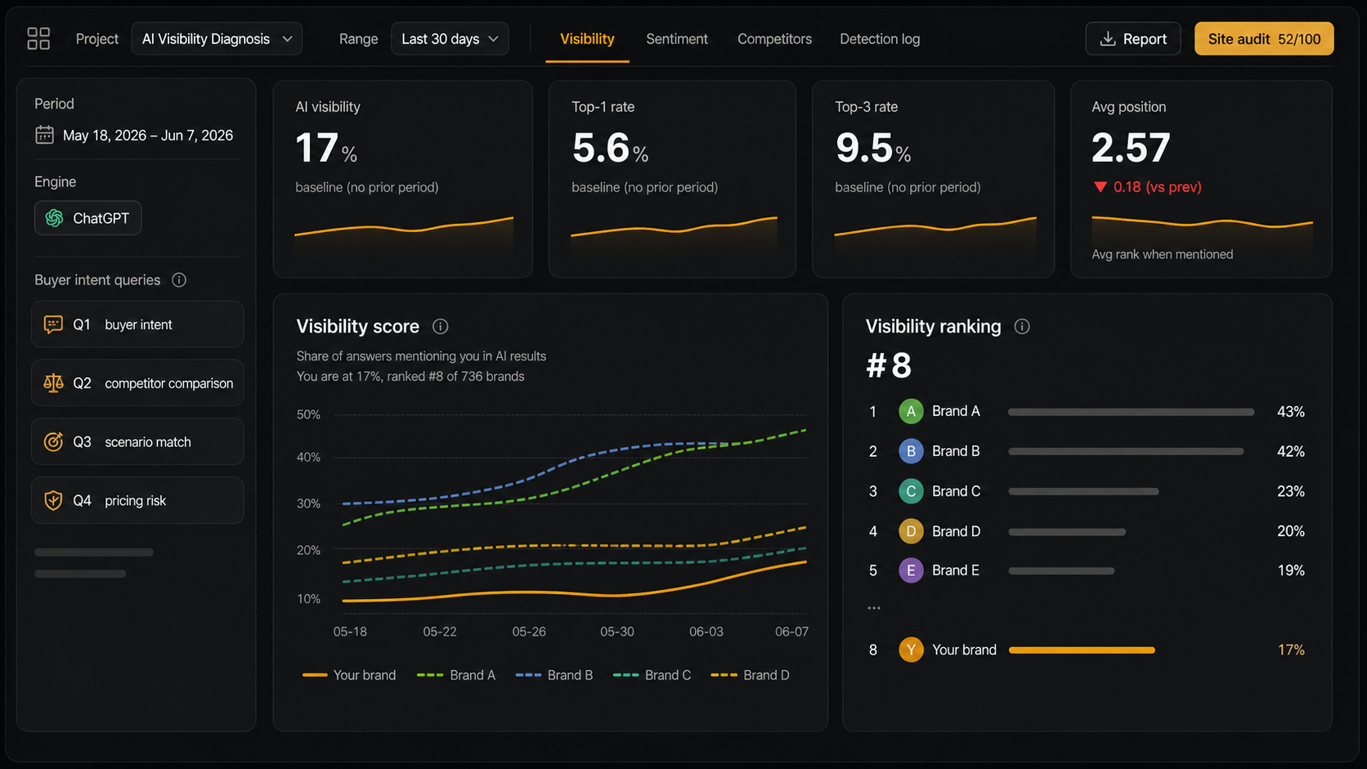This screenshot has height=769, width=1367.
Task: Switch to the Visibility tab
Action: tap(587, 38)
